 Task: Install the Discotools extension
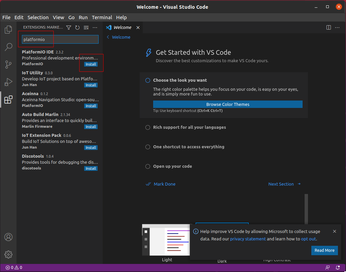(x=91, y=168)
